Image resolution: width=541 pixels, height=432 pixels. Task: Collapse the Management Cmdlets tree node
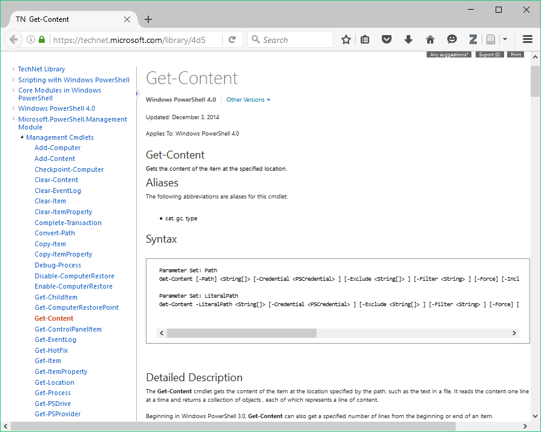(22, 137)
